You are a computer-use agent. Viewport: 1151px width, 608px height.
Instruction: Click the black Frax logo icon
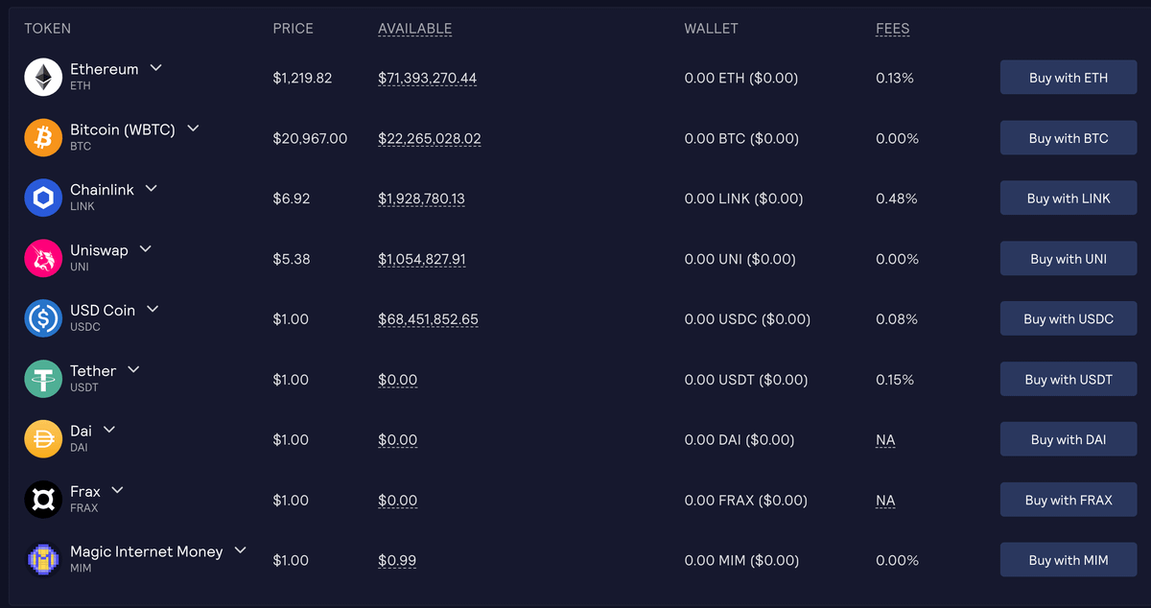click(x=43, y=501)
